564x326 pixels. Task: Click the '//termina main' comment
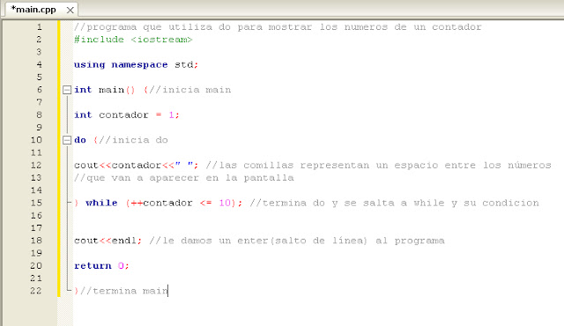click(x=123, y=291)
